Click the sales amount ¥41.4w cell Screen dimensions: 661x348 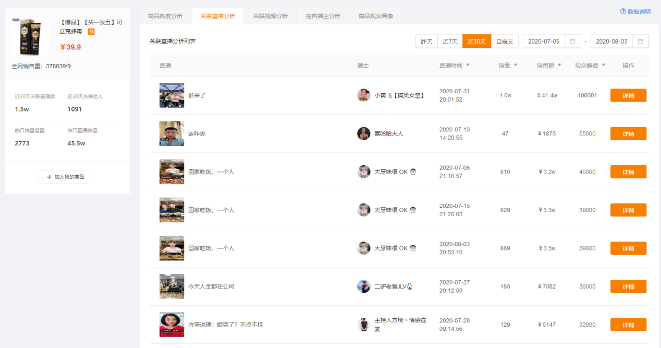[x=547, y=95]
